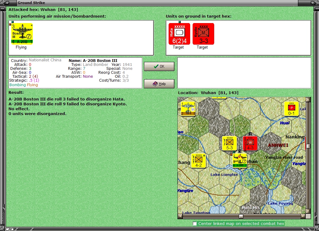
Task: Click the '0 units were disorganized.' result line
Action: (37, 114)
